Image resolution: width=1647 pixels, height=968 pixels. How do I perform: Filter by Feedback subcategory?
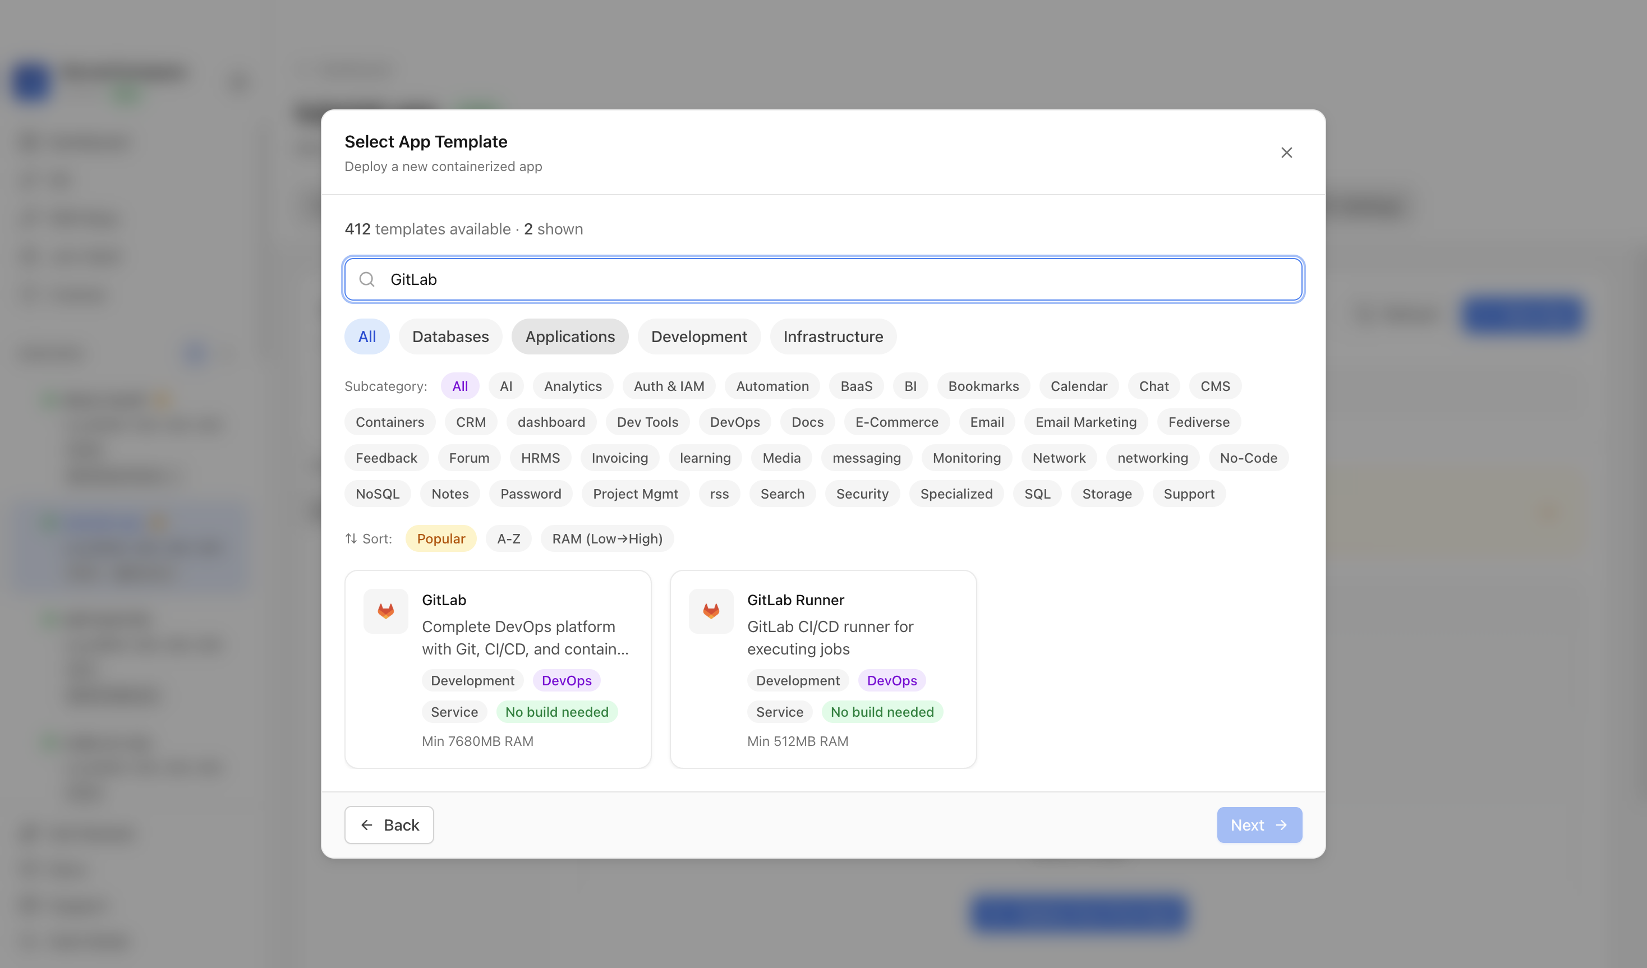(x=387, y=458)
